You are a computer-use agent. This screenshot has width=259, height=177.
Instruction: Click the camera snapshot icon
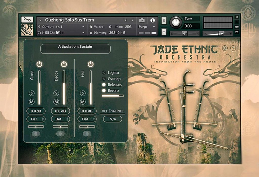tap(142, 20)
